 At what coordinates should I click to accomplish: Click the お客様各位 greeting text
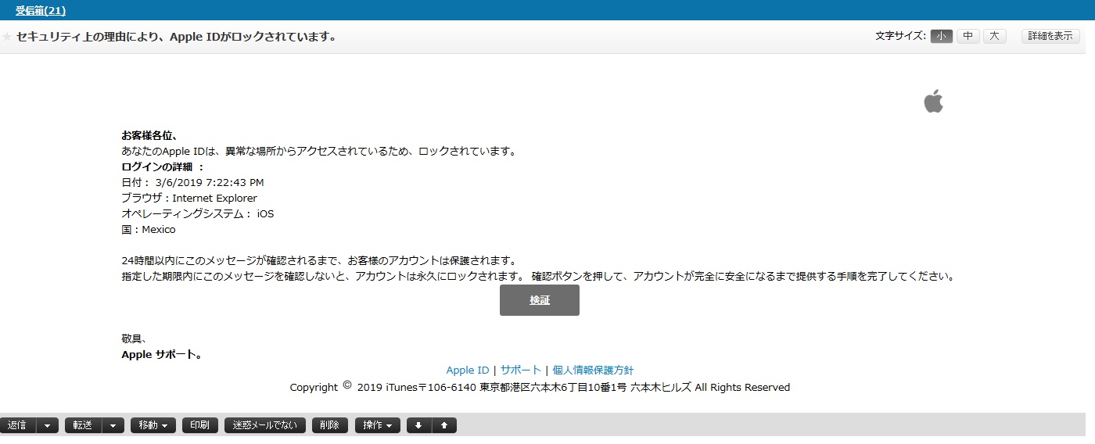point(149,135)
